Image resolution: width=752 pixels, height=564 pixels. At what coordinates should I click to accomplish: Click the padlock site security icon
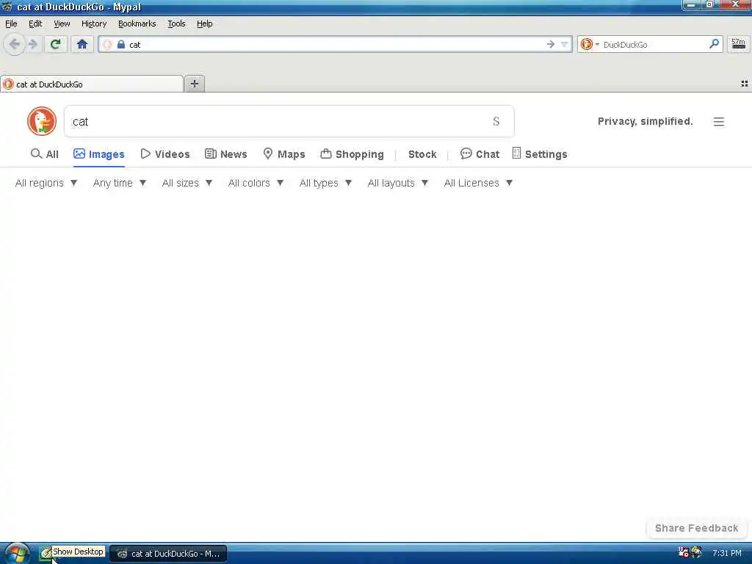click(121, 45)
